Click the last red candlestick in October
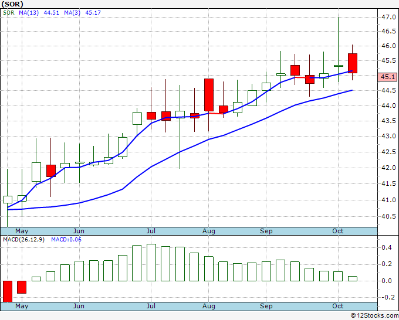 click(x=353, y=63)
